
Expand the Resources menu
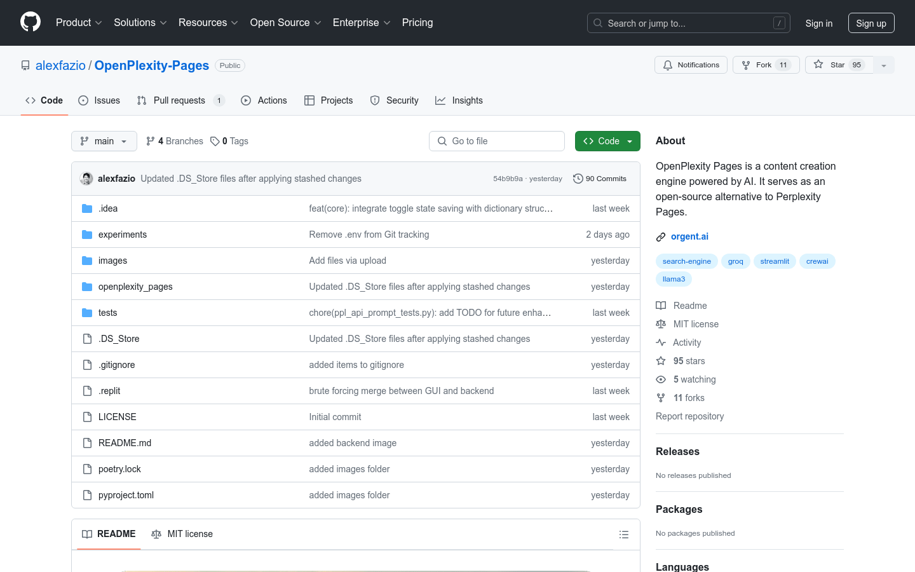click(208, 23)
